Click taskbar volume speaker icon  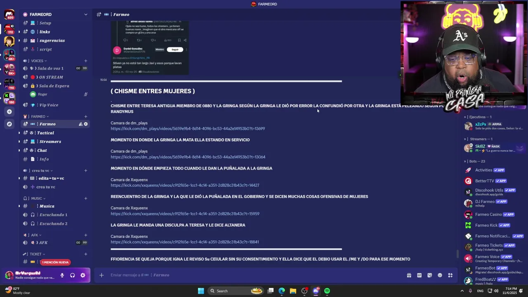point(497,291)
